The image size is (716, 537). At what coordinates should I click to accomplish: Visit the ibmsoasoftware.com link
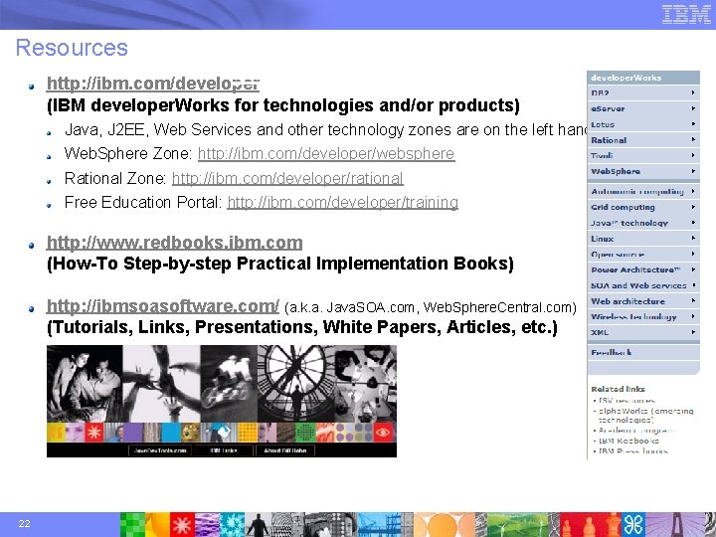click(162, 306)
